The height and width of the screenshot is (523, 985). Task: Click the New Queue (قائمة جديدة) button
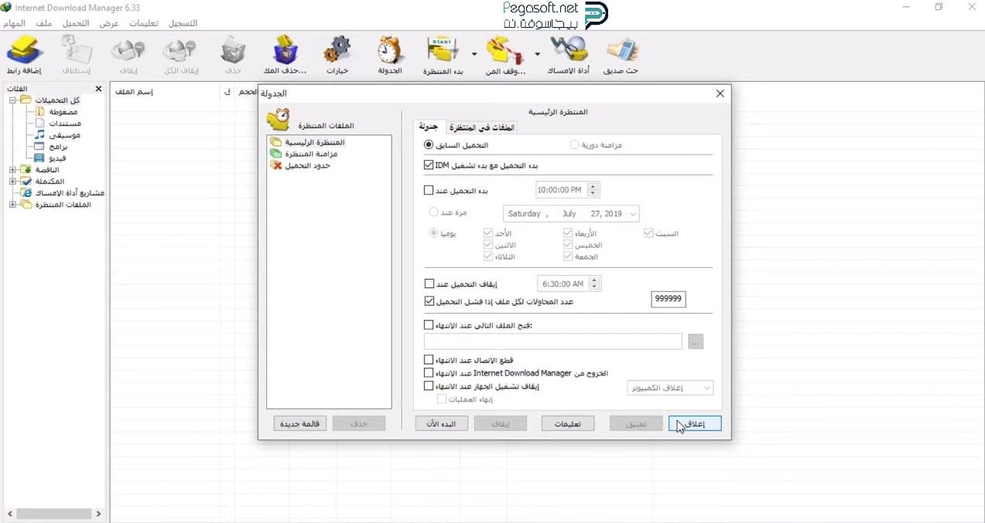click(x=301, y=423)
